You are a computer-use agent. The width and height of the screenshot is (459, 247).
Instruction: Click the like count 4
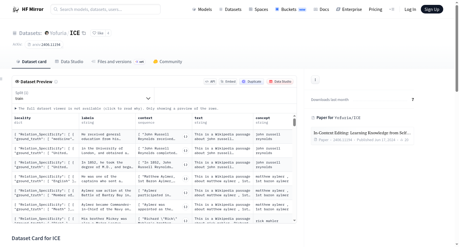click(108, 33)
